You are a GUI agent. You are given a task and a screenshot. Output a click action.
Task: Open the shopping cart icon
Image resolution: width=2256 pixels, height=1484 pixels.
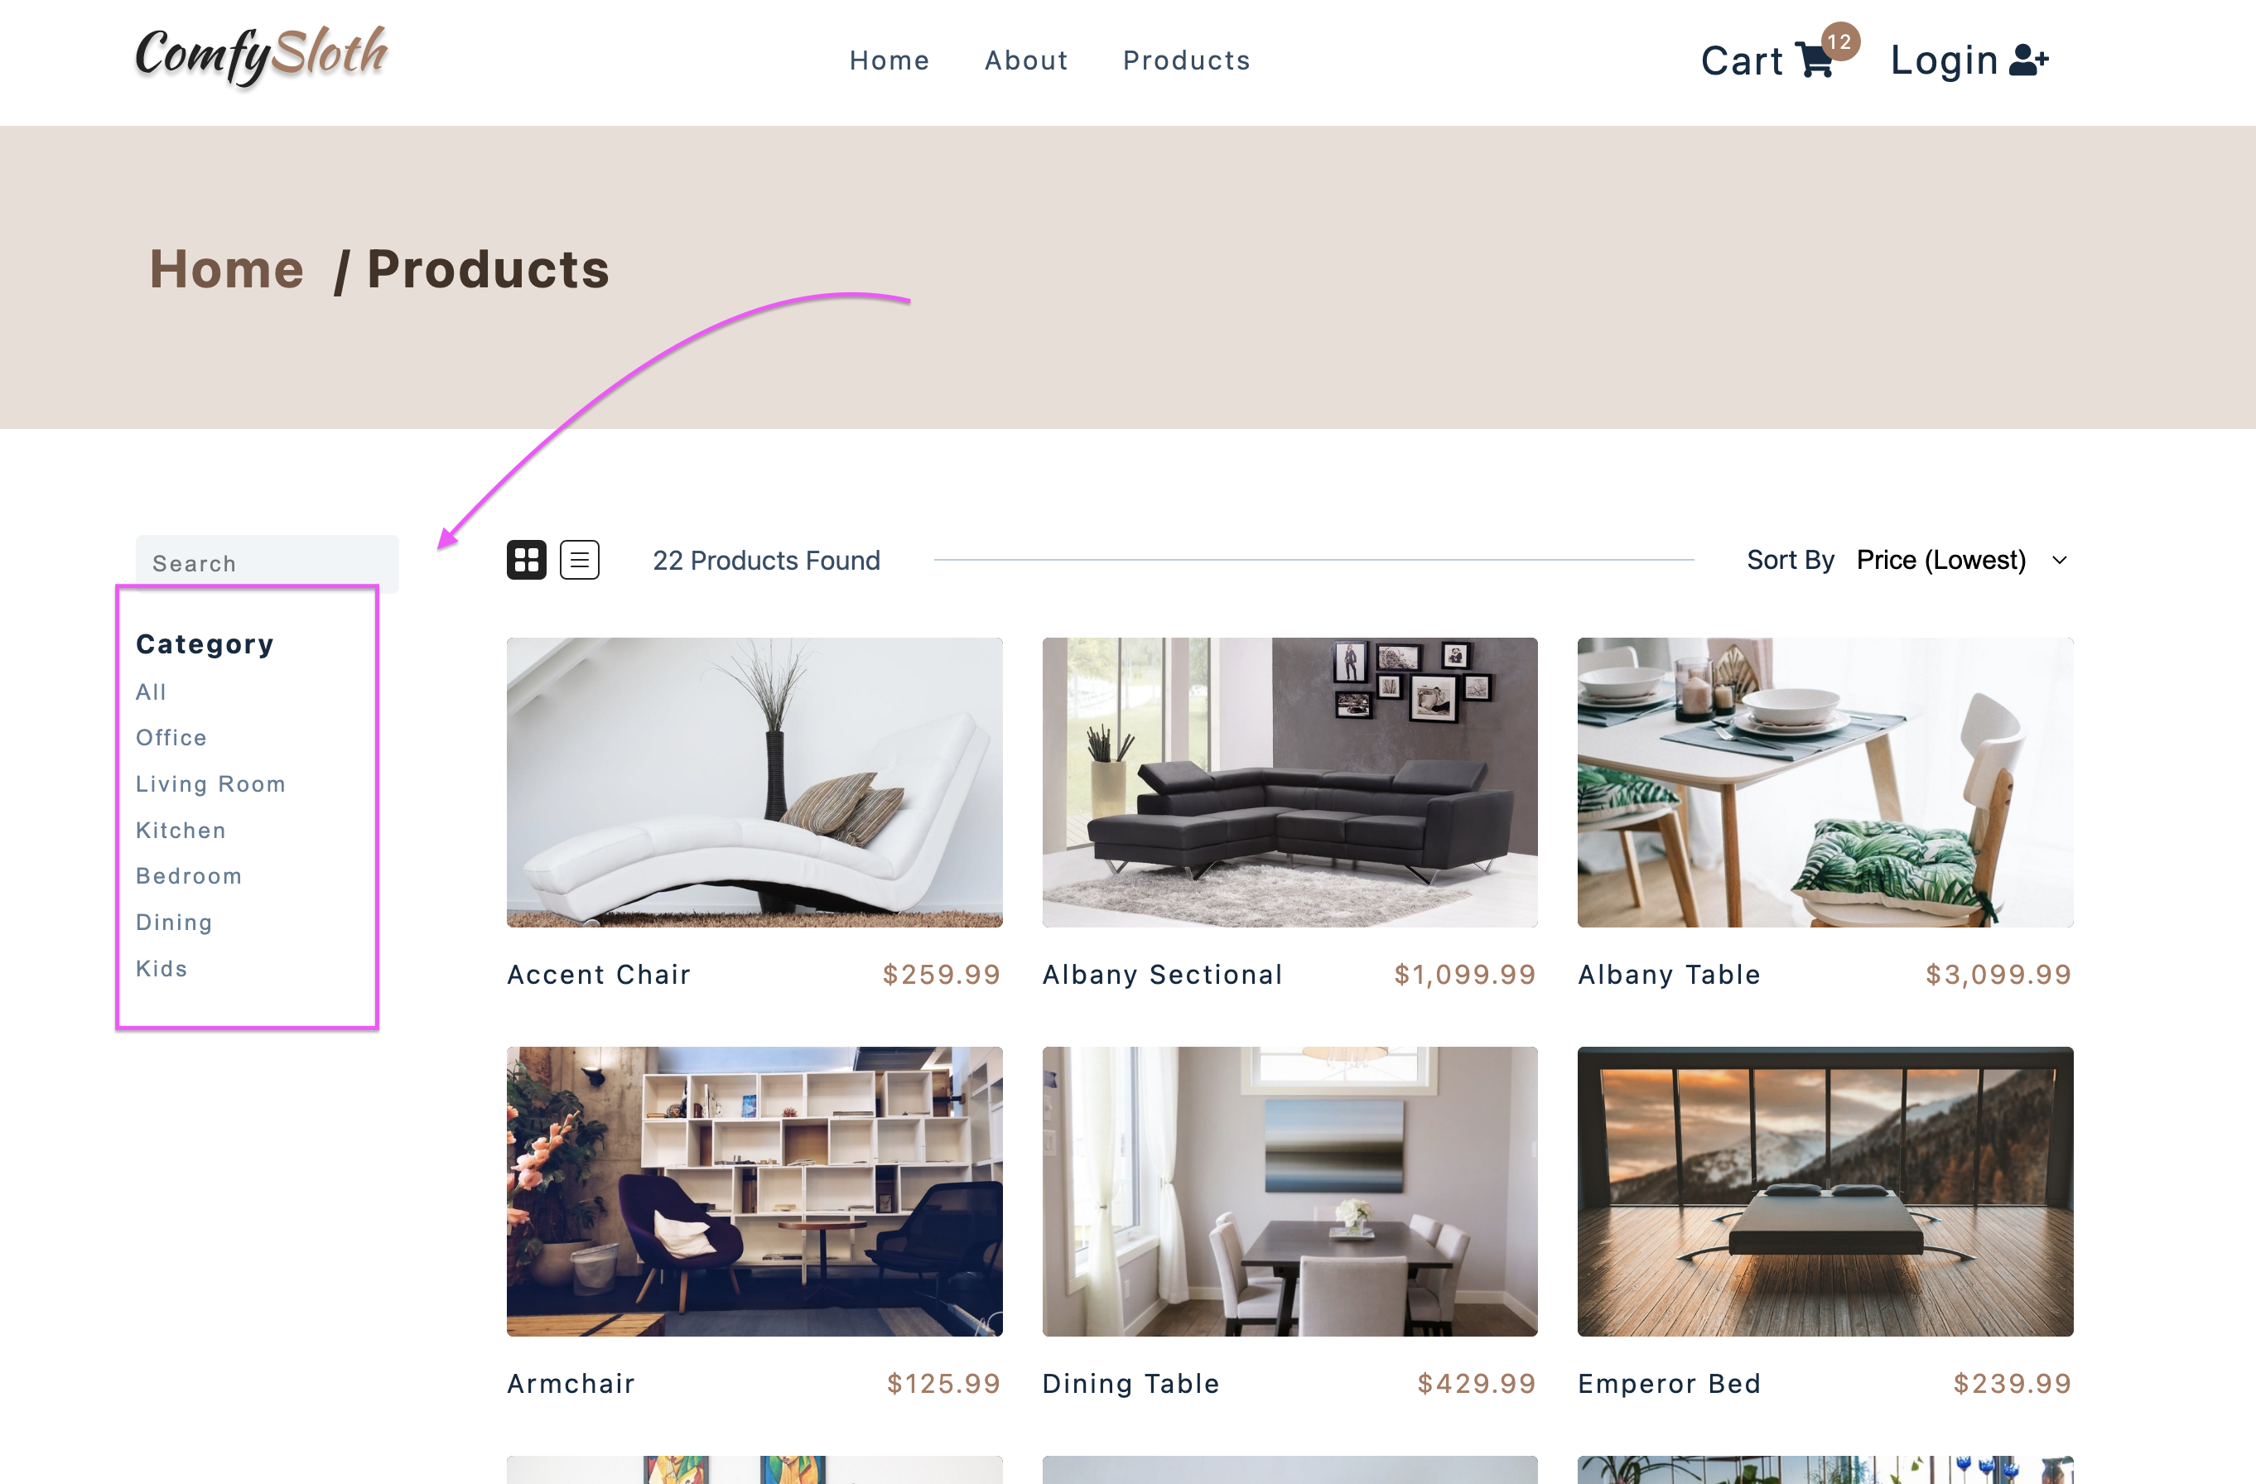1815,61
